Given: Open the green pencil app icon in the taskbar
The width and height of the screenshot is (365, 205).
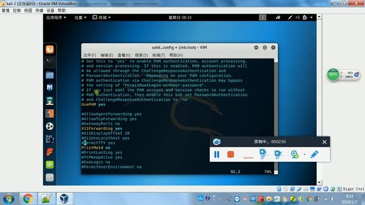Looking at the screenshot, I should coord(46,199).
